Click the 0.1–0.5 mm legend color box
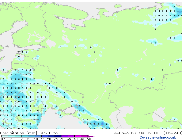The image size is (182, 140). point(5,136)
